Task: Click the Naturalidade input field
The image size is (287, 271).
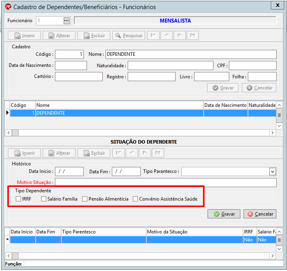Action: pos(170,65)
